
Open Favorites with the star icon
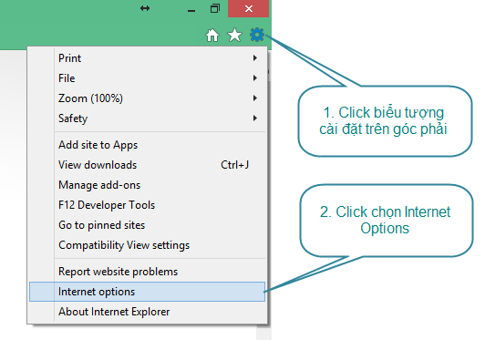coord(235,35)
